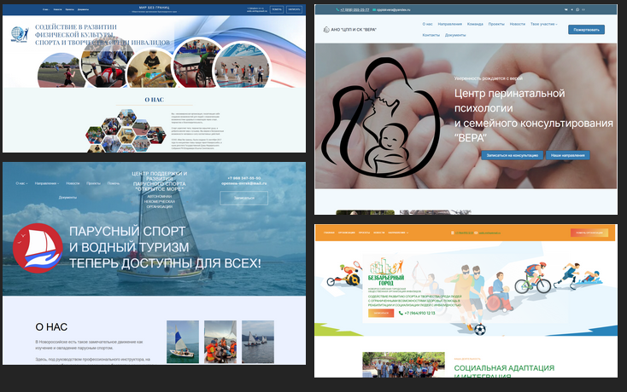Expand the О нас menu on Мир без границ site
Screen dimensions: 627x392
point(46,9)
